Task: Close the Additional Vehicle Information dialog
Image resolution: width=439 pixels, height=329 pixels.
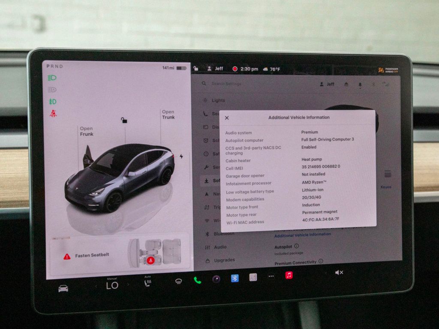Action: point(227,118)
